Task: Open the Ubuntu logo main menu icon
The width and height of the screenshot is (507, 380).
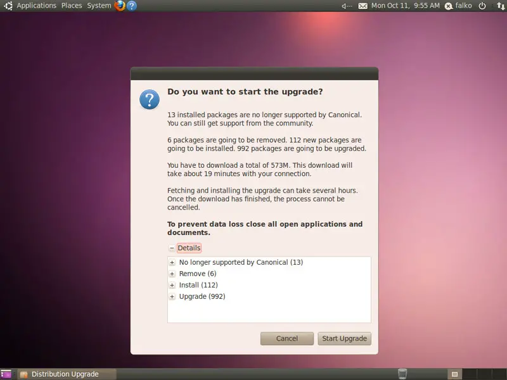Action: (8, 6)
